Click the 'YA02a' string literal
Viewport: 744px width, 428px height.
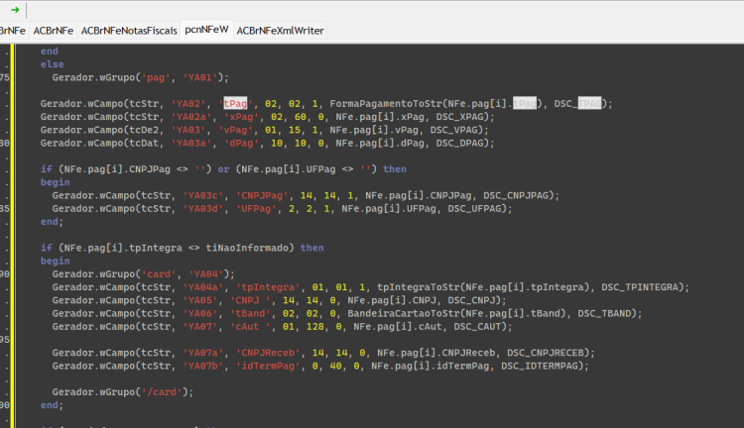pos(191,117)
